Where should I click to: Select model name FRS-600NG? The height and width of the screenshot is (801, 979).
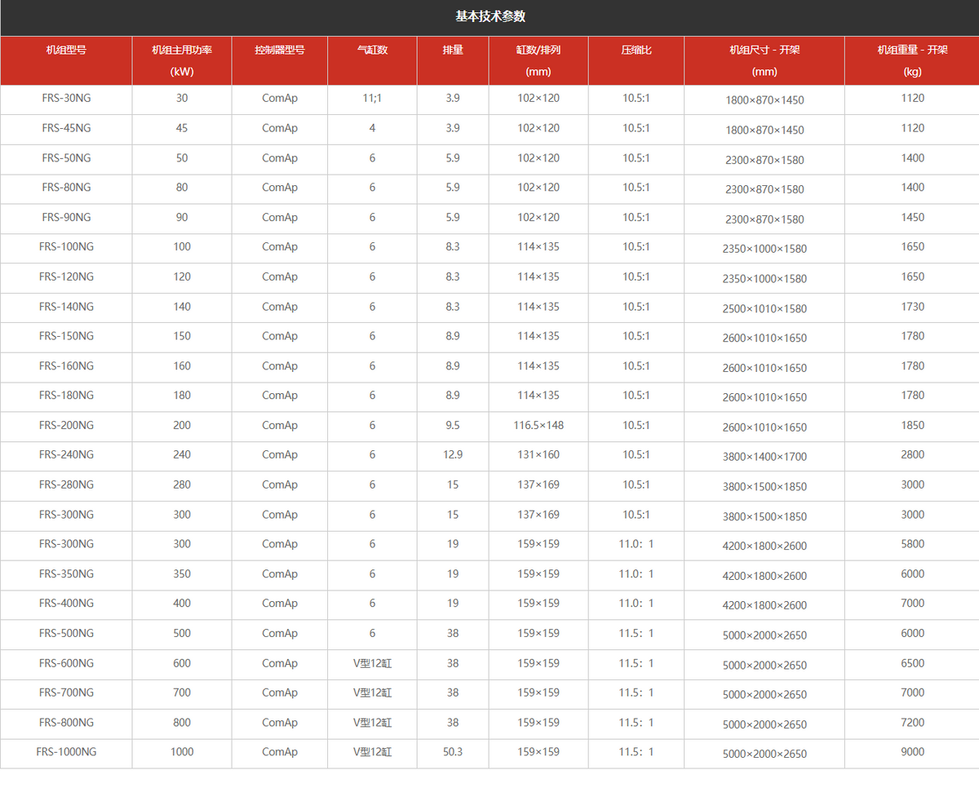(66, 663)
